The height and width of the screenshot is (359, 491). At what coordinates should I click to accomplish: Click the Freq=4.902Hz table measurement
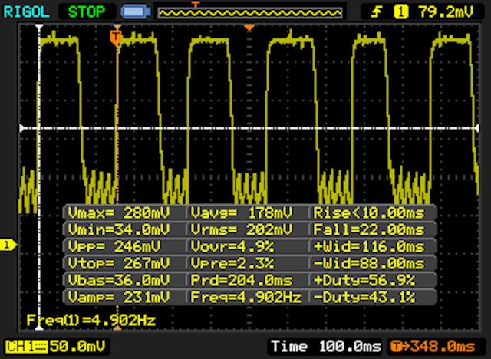tap(246, 297)
